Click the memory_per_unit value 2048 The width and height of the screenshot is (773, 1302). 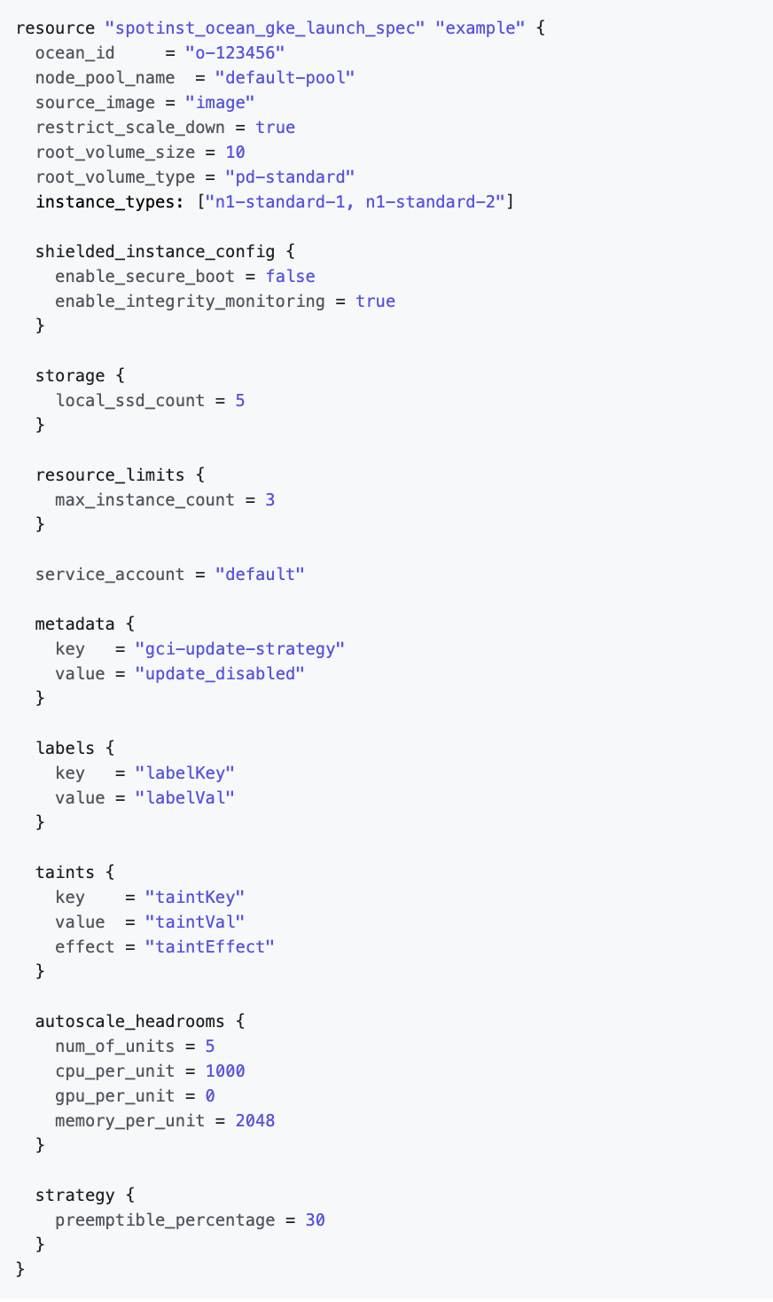255,1121
